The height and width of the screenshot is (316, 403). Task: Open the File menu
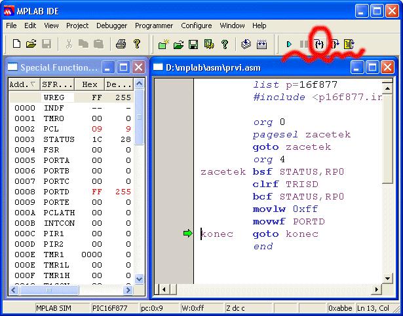[x=11, y=26]
